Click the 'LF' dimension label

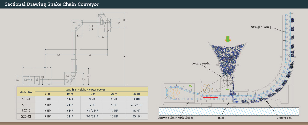(108, 31)
